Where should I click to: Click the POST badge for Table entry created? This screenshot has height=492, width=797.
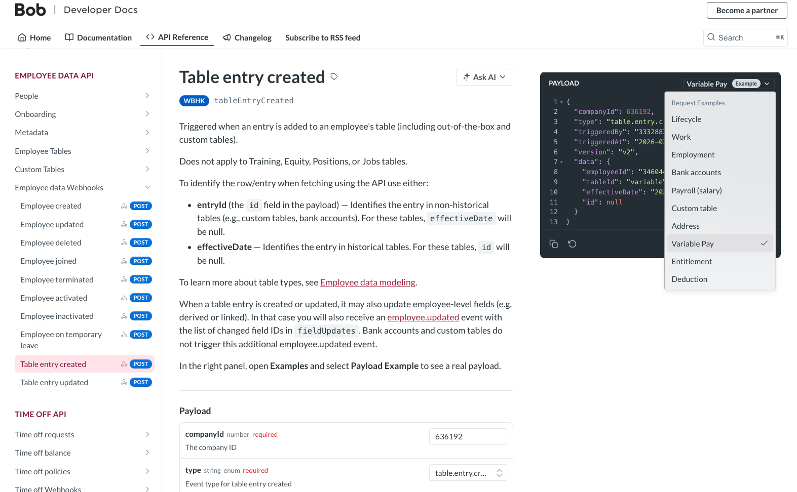(x=141, y=364)
